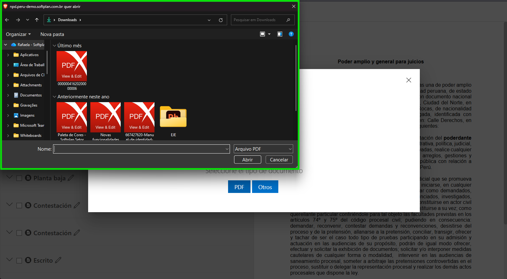
Task: Go back using the back arrow
Action: [x=7, y=20]
